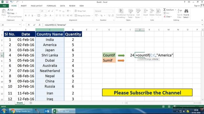Select the cell containing Neatherland
This screenshot has height=114, width=204.
click(50, 71)
